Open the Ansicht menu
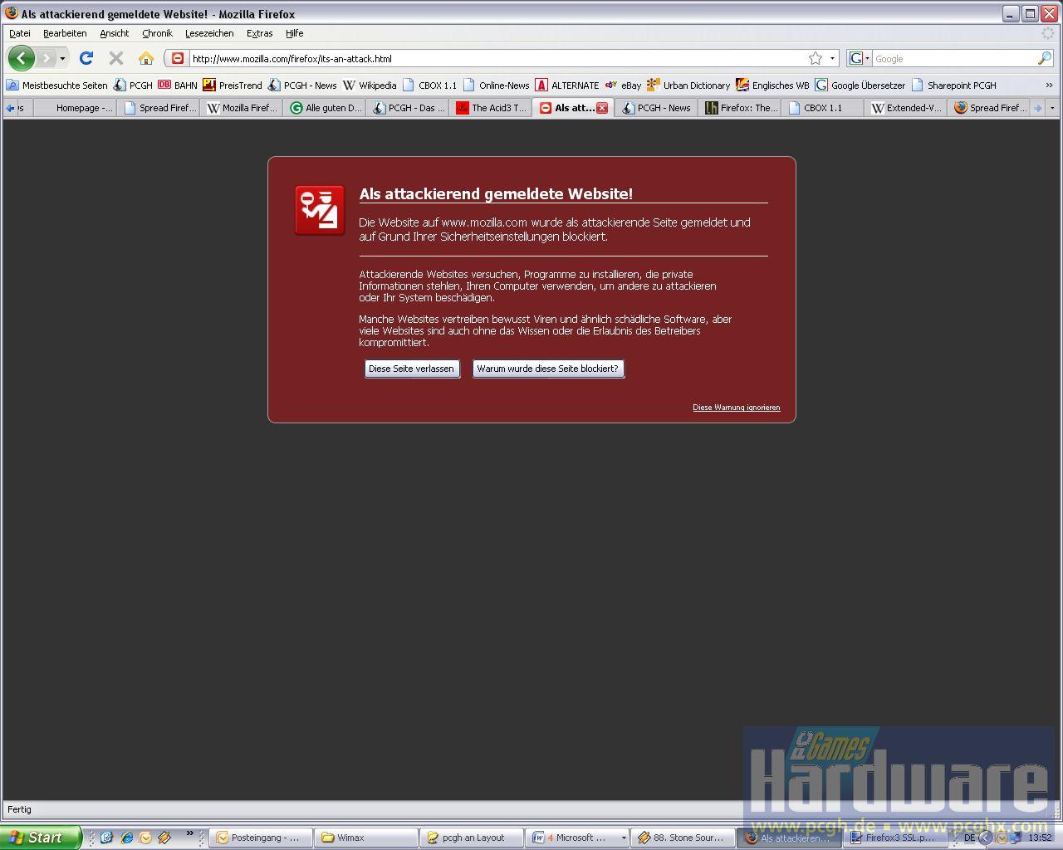The image size is (1063, 850). pyautogui.click(x=115, y=33)
